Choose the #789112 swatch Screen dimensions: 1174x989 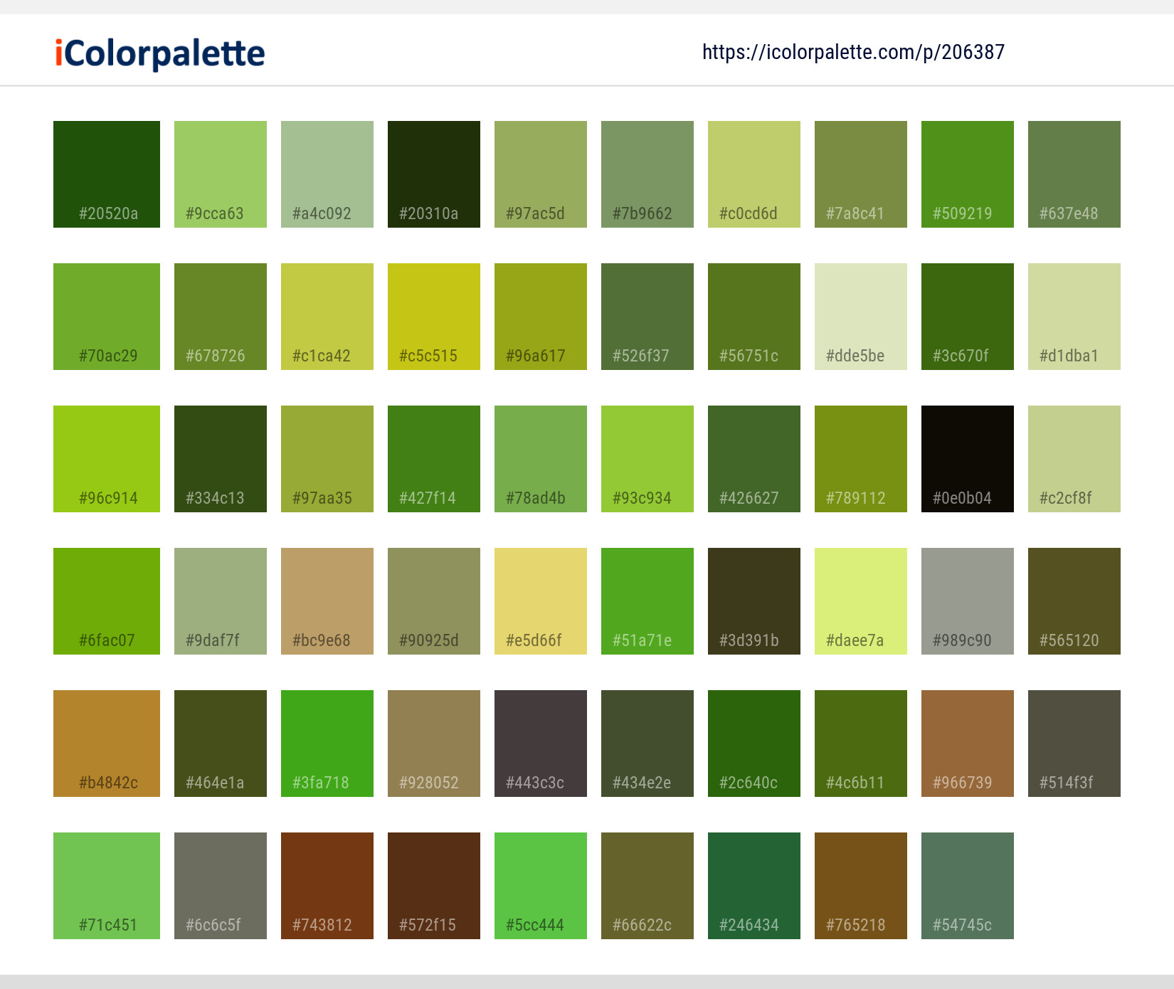click(x=861, y=459)
